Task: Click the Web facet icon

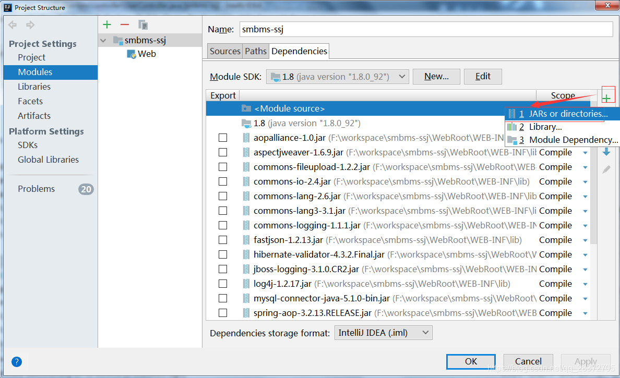Action: pyautogui.click(x=132, y=54)
